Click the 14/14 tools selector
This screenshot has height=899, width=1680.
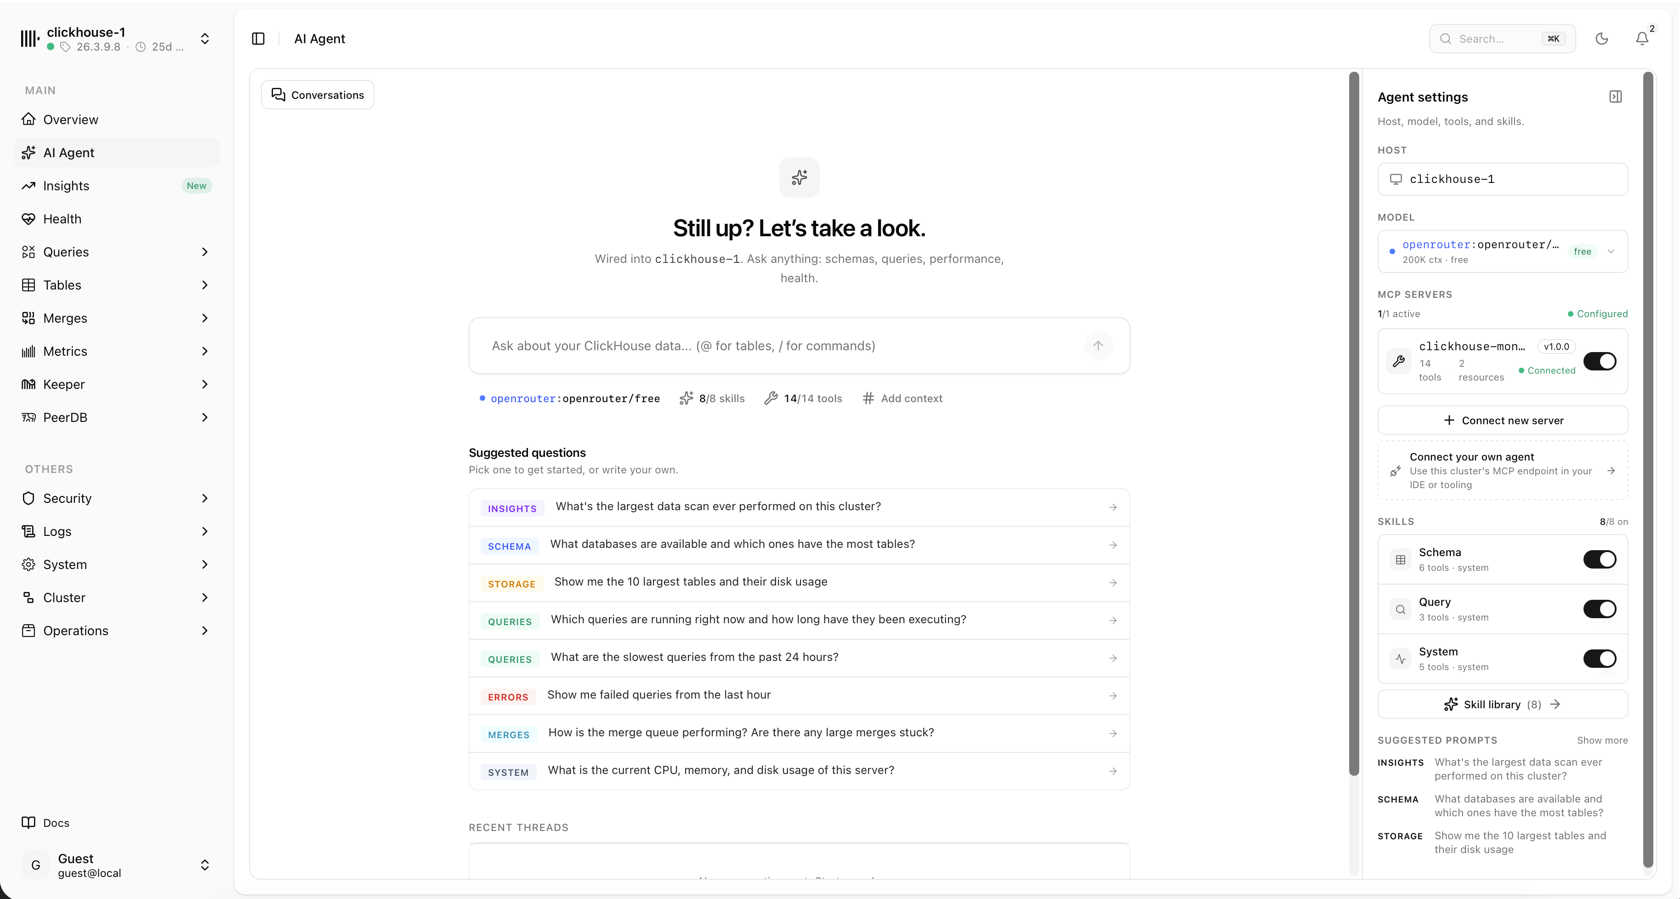click(803, 398)
